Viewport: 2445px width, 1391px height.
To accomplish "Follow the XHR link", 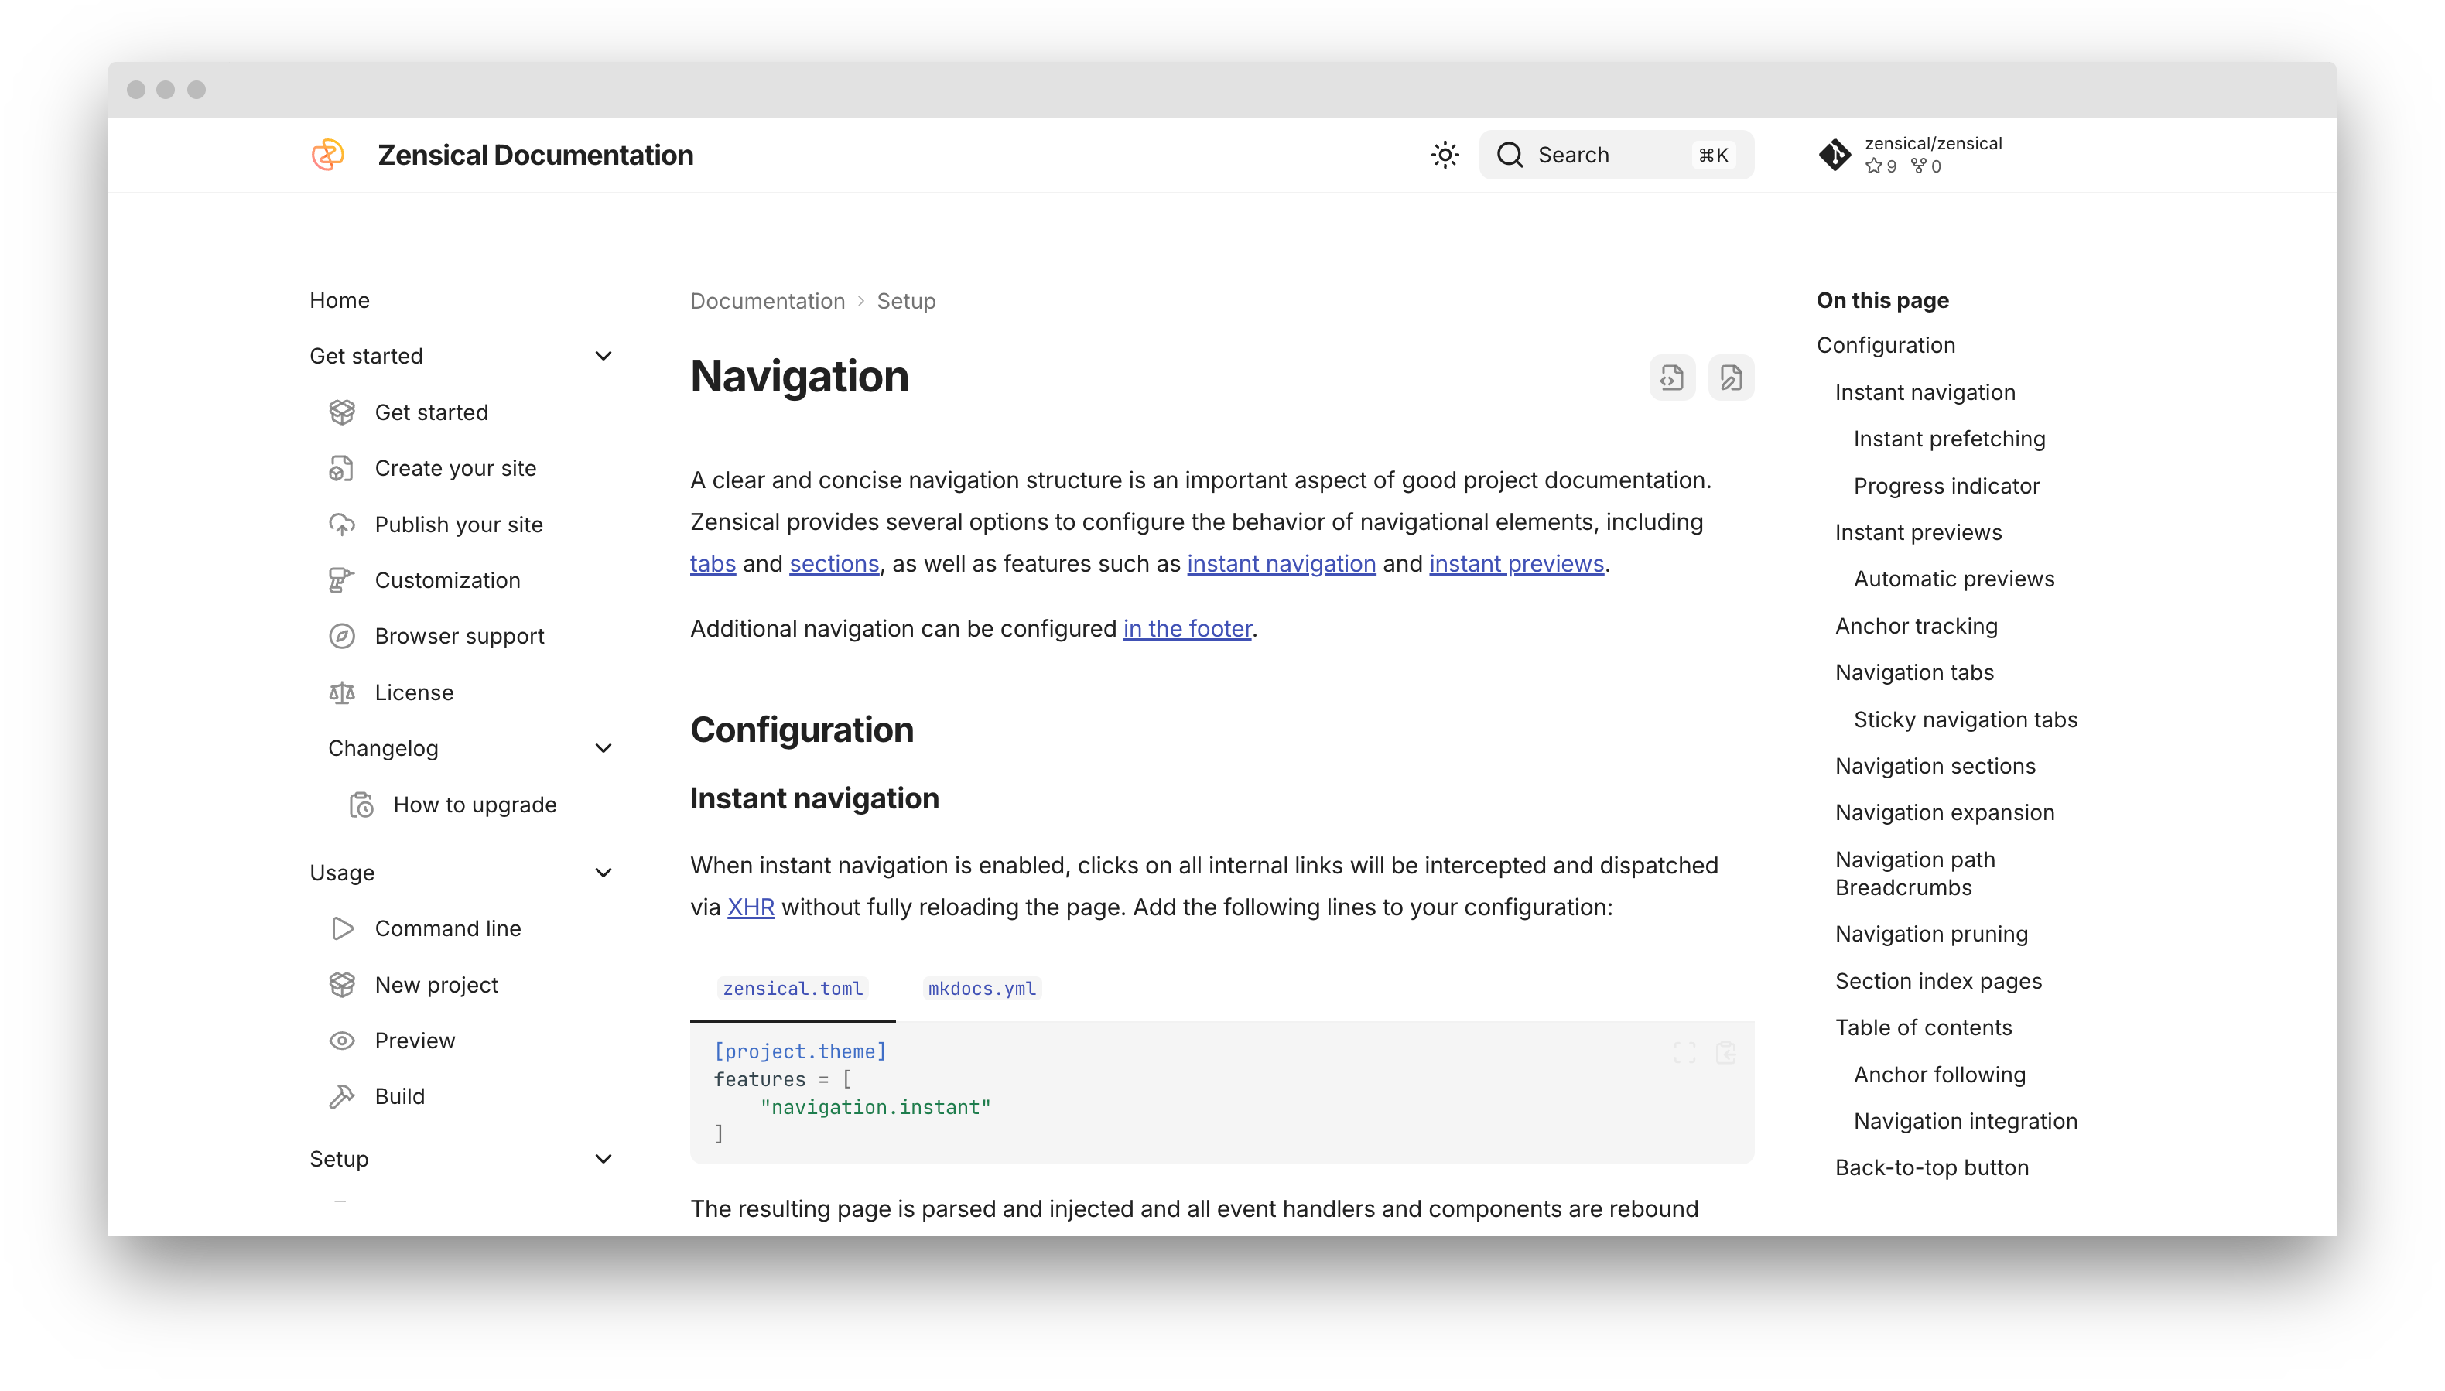I will (750, 907).
